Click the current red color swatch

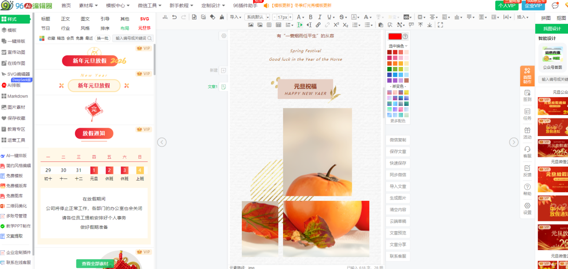(x=394, y=36)
